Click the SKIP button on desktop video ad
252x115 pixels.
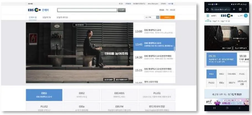108,80
